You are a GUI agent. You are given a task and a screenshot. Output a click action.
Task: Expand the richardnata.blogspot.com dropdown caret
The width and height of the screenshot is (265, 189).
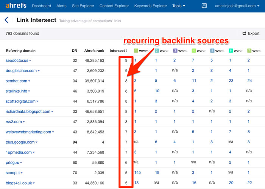click(52, 112)
